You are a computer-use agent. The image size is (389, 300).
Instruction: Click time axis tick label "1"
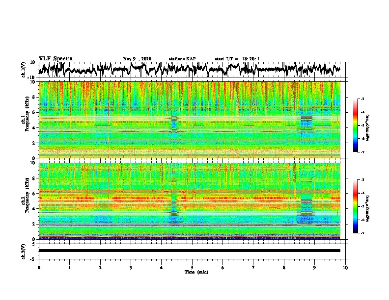[x=69, y=268]
